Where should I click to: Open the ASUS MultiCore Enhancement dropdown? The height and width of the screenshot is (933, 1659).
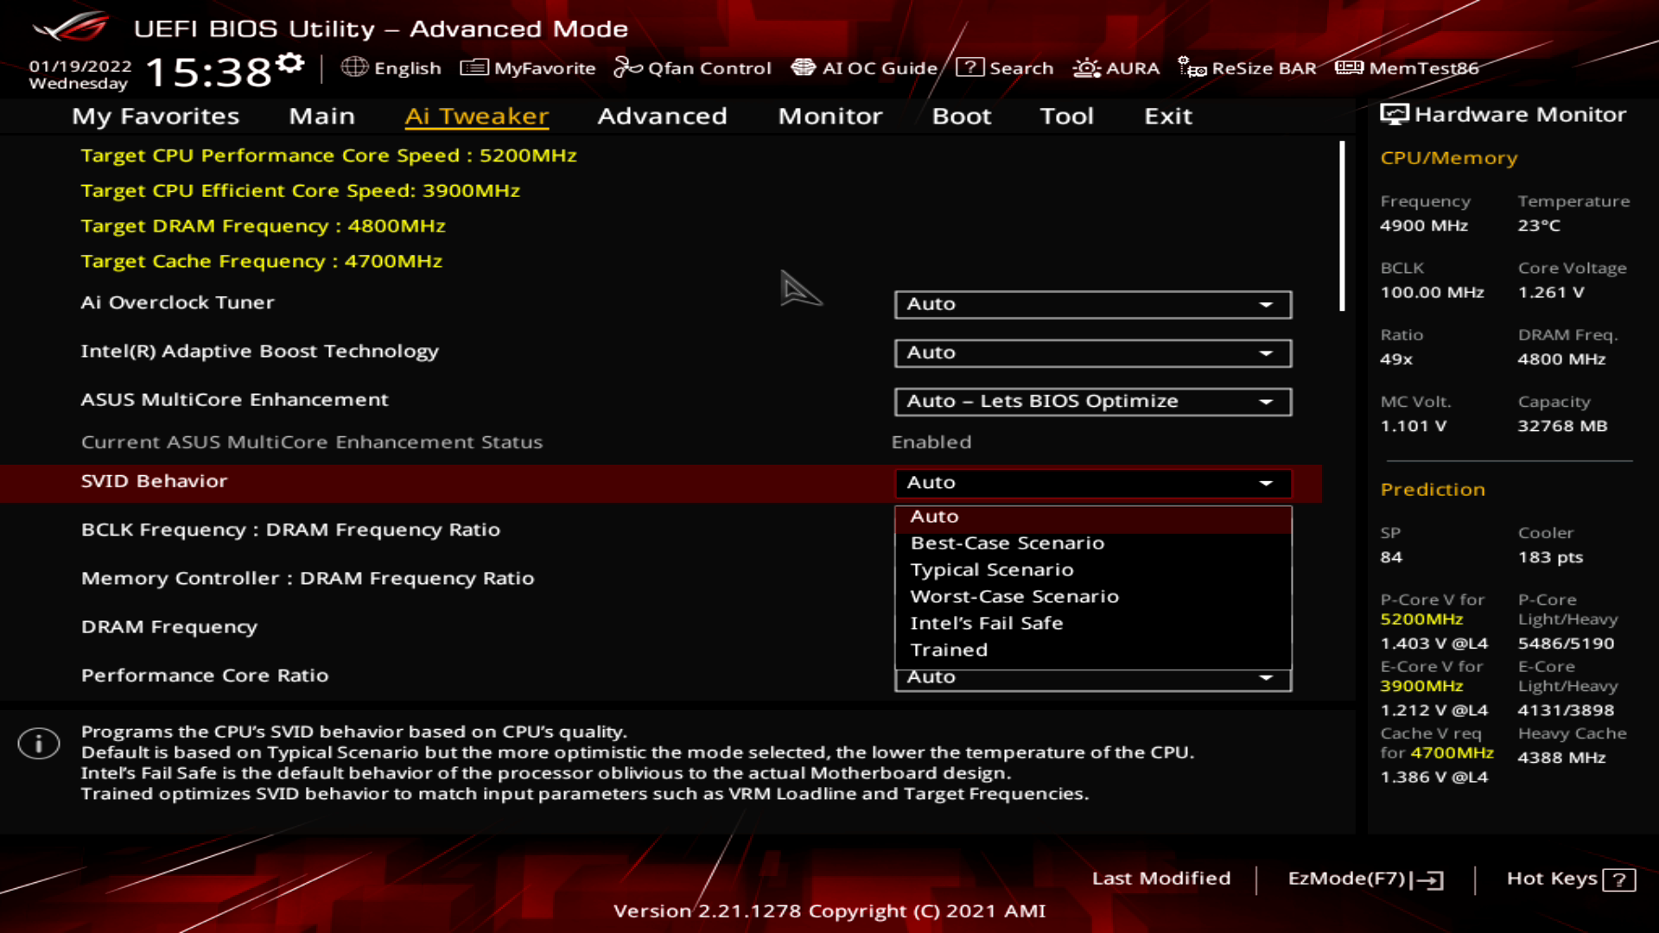point(1092,401)
